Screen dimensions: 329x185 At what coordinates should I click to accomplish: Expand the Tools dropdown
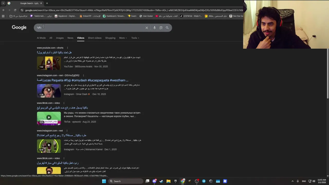coord(135,38)
